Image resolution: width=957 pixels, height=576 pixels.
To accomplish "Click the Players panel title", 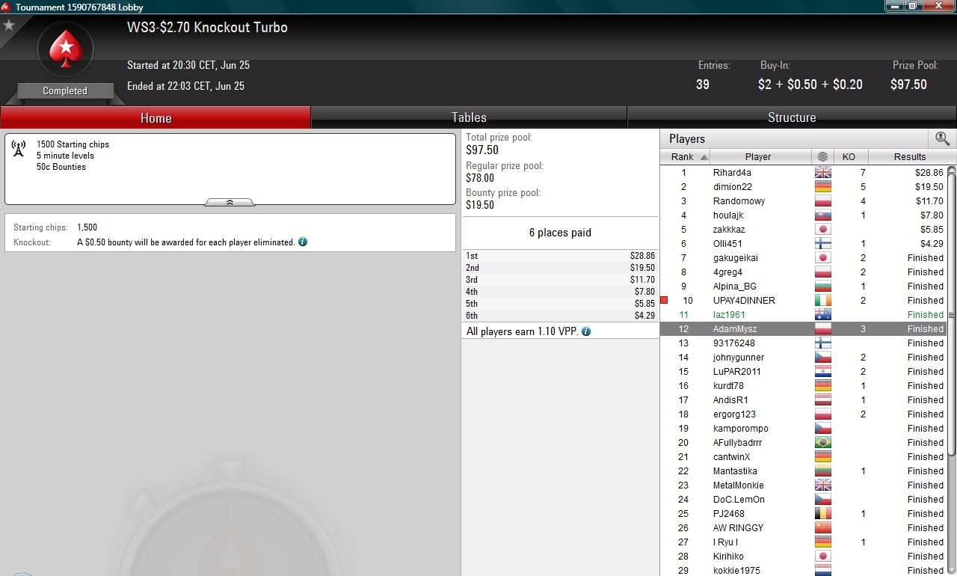I will [687, 138].
